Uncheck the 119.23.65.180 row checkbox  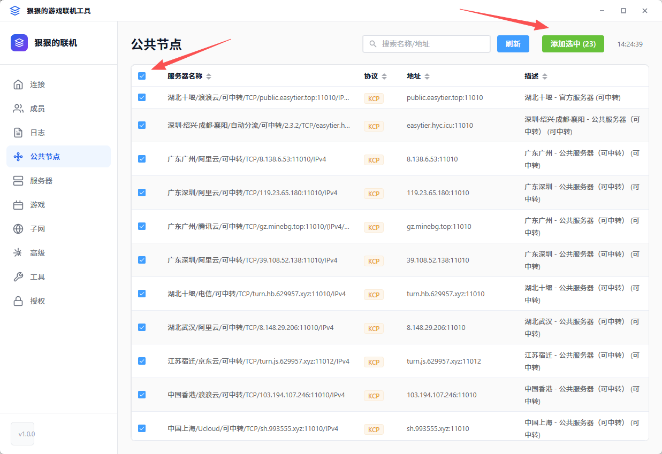pos(142,193)
